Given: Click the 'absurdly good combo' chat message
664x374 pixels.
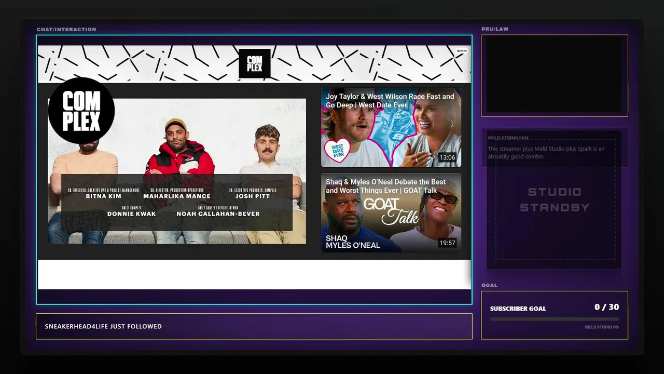Looking at the screenshot, I should tap(546, 153).
